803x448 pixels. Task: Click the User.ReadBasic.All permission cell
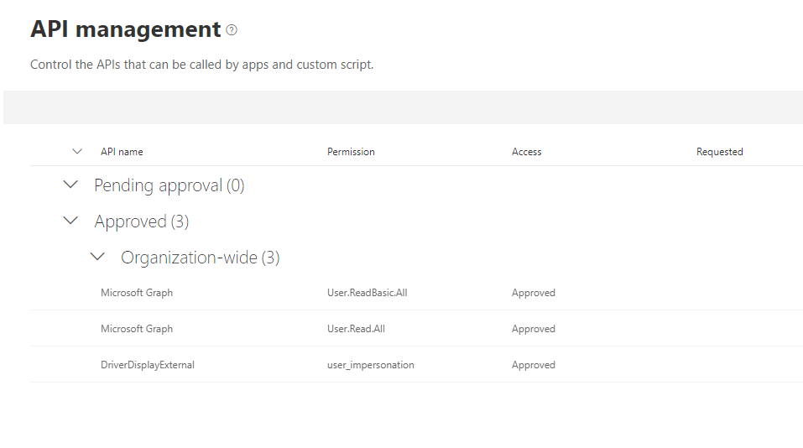click(x=368, y=292)
